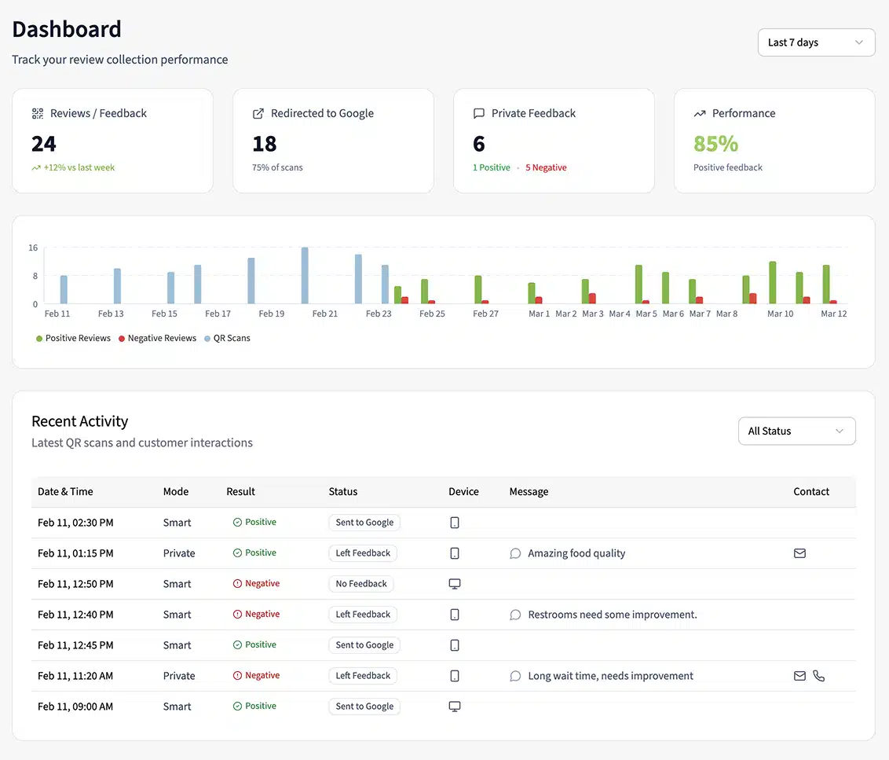Click the mobile device icon in Feb 11, 12:45 PM row

click(455, 645)
